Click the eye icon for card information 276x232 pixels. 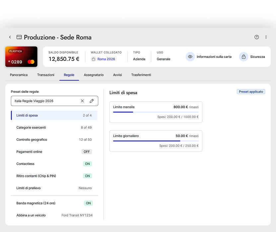tap(190, 57)
